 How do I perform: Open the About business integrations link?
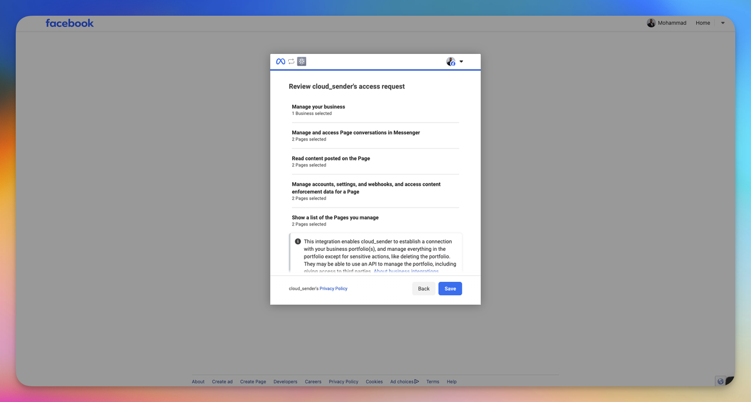[406, 271]
